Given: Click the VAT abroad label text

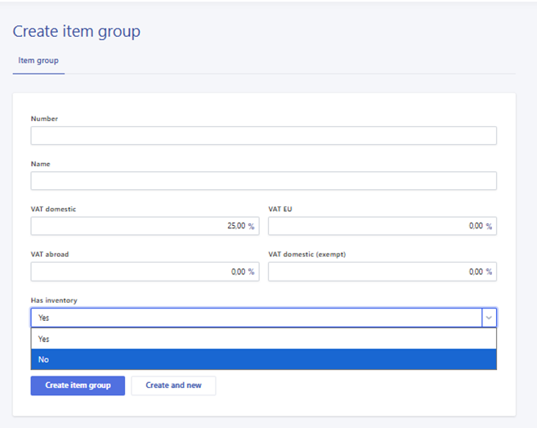Looking at the screenshot, I should 50,255.
